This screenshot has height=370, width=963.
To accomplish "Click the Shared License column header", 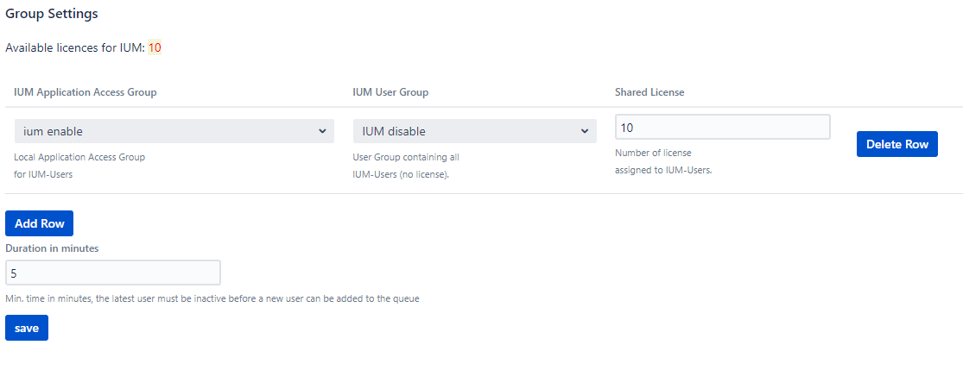I will coord(649,92).
